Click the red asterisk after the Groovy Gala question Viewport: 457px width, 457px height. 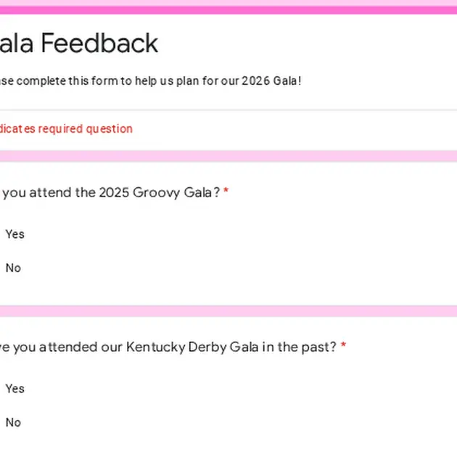(226, 191)
